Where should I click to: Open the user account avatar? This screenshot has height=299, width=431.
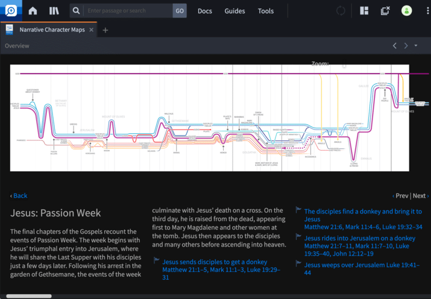[x=407, y=11]
